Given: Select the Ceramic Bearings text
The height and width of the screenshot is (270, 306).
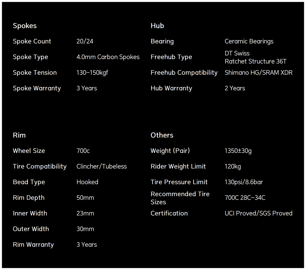Looking at the screenshot, I should coord(249,41).
